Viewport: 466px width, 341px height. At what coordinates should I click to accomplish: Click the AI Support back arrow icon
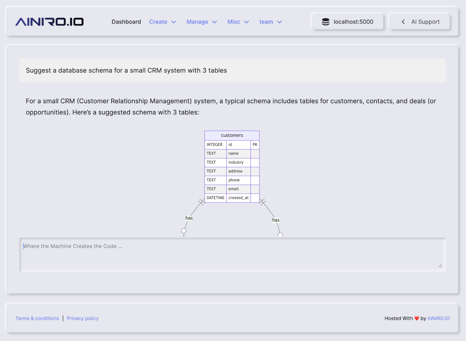403,22
